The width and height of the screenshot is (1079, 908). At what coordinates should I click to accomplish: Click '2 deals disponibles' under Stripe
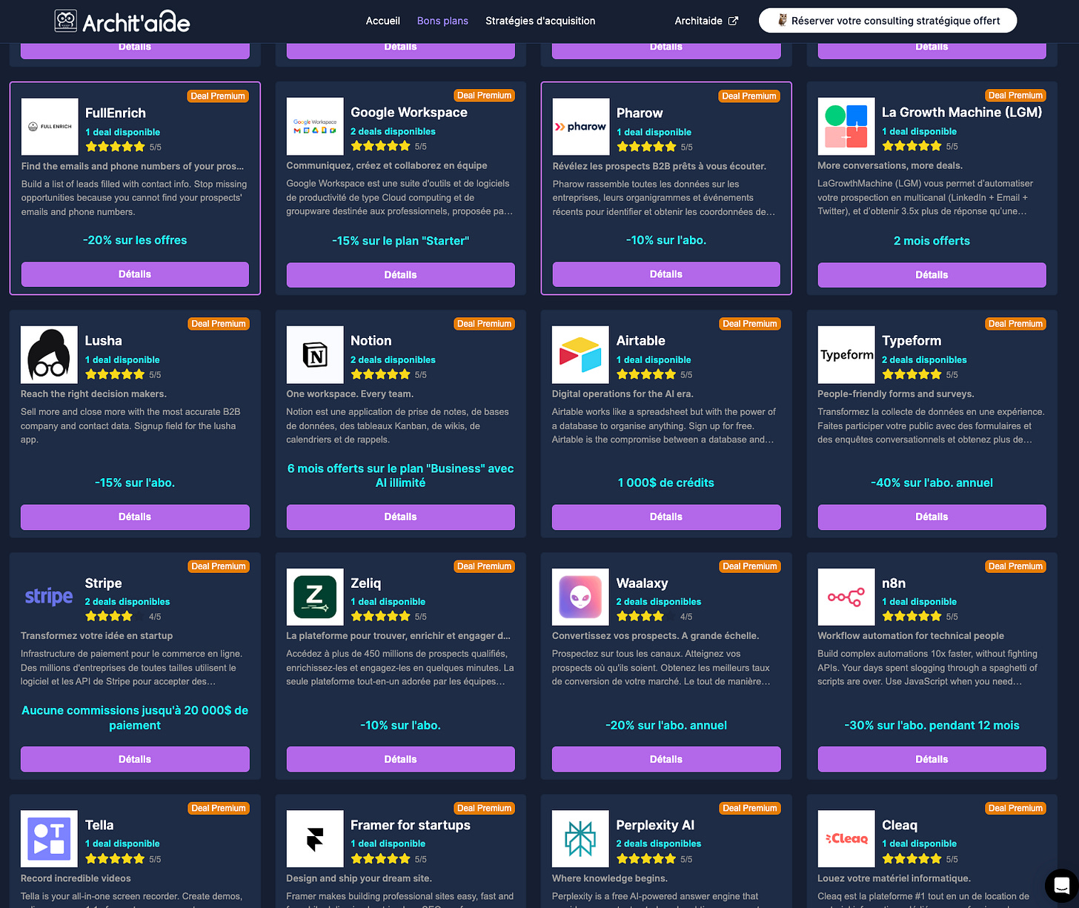pos(127,602)
